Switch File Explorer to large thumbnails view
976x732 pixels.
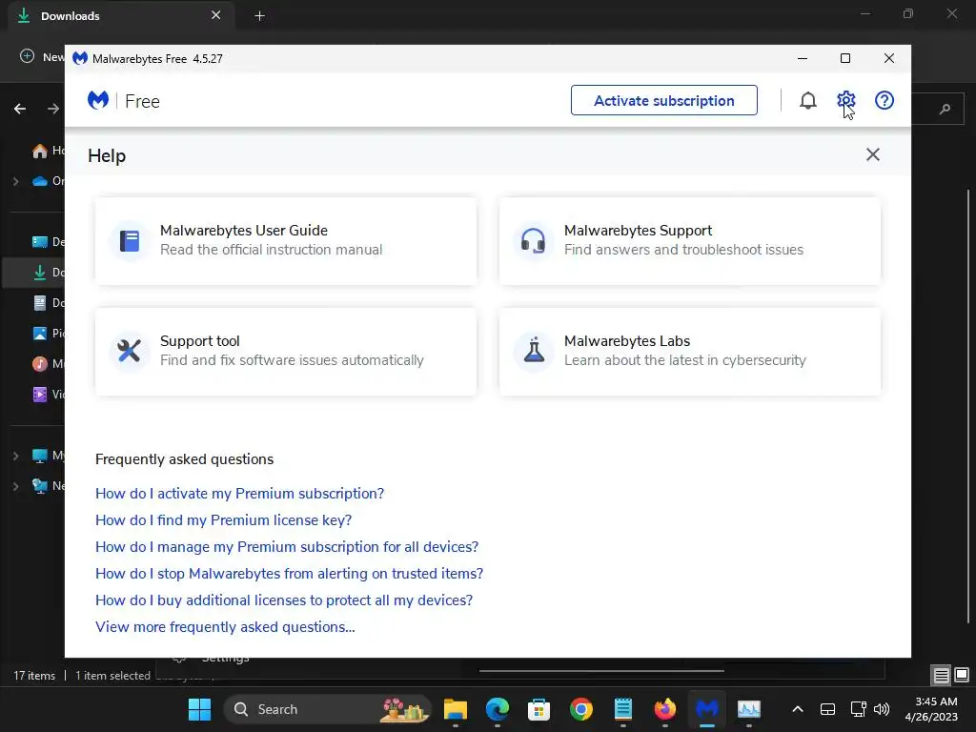coord(962,674)
